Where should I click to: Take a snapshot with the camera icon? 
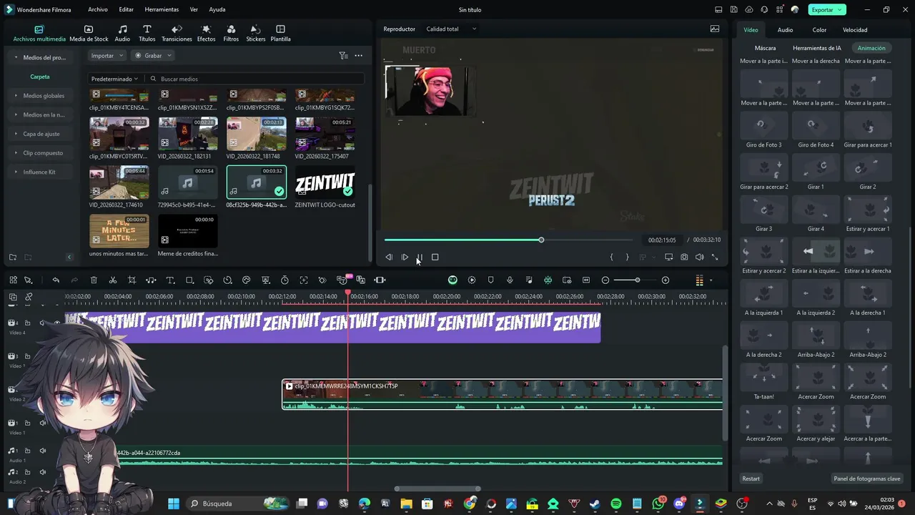tap(684, 257)
